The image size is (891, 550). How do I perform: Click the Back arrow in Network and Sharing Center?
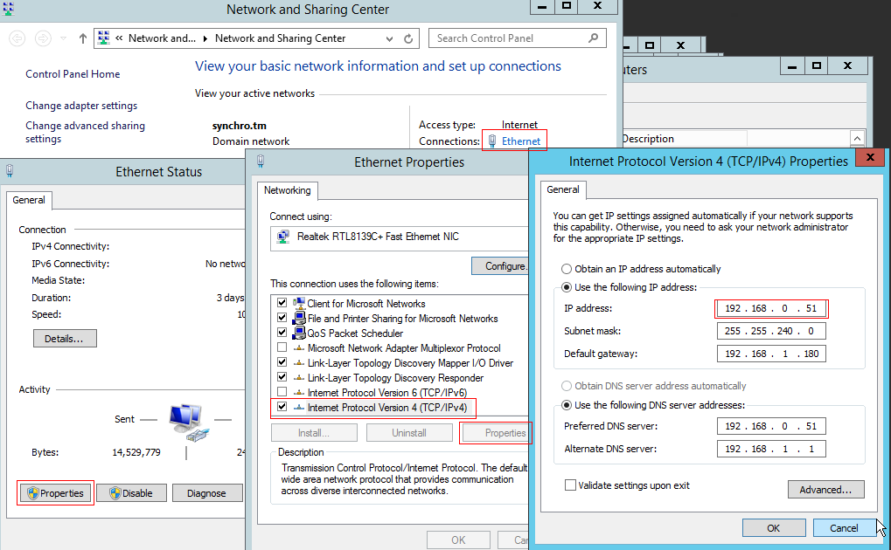point(17,38)
